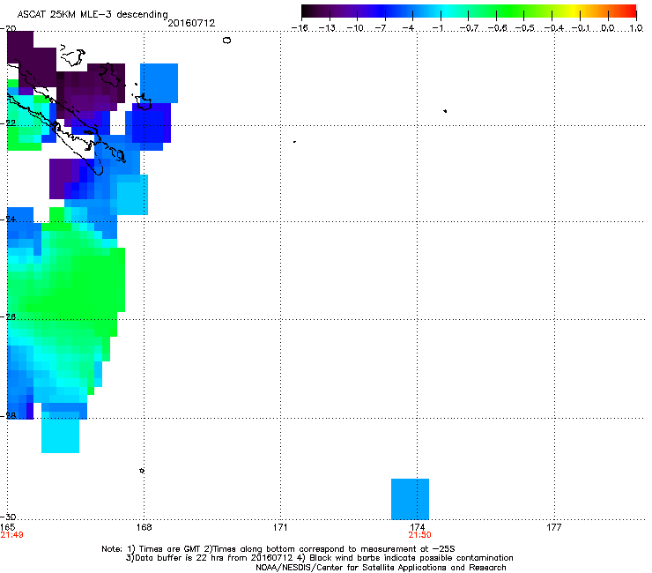Click the red 21:50 time stamp
The width and height of the screenshot is (652, 573).
[420, 535]
